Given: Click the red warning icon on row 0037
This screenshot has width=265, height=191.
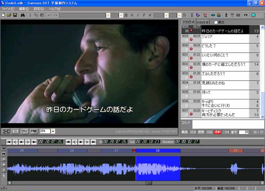Looking at the screenshot, I should click(191, 114).
